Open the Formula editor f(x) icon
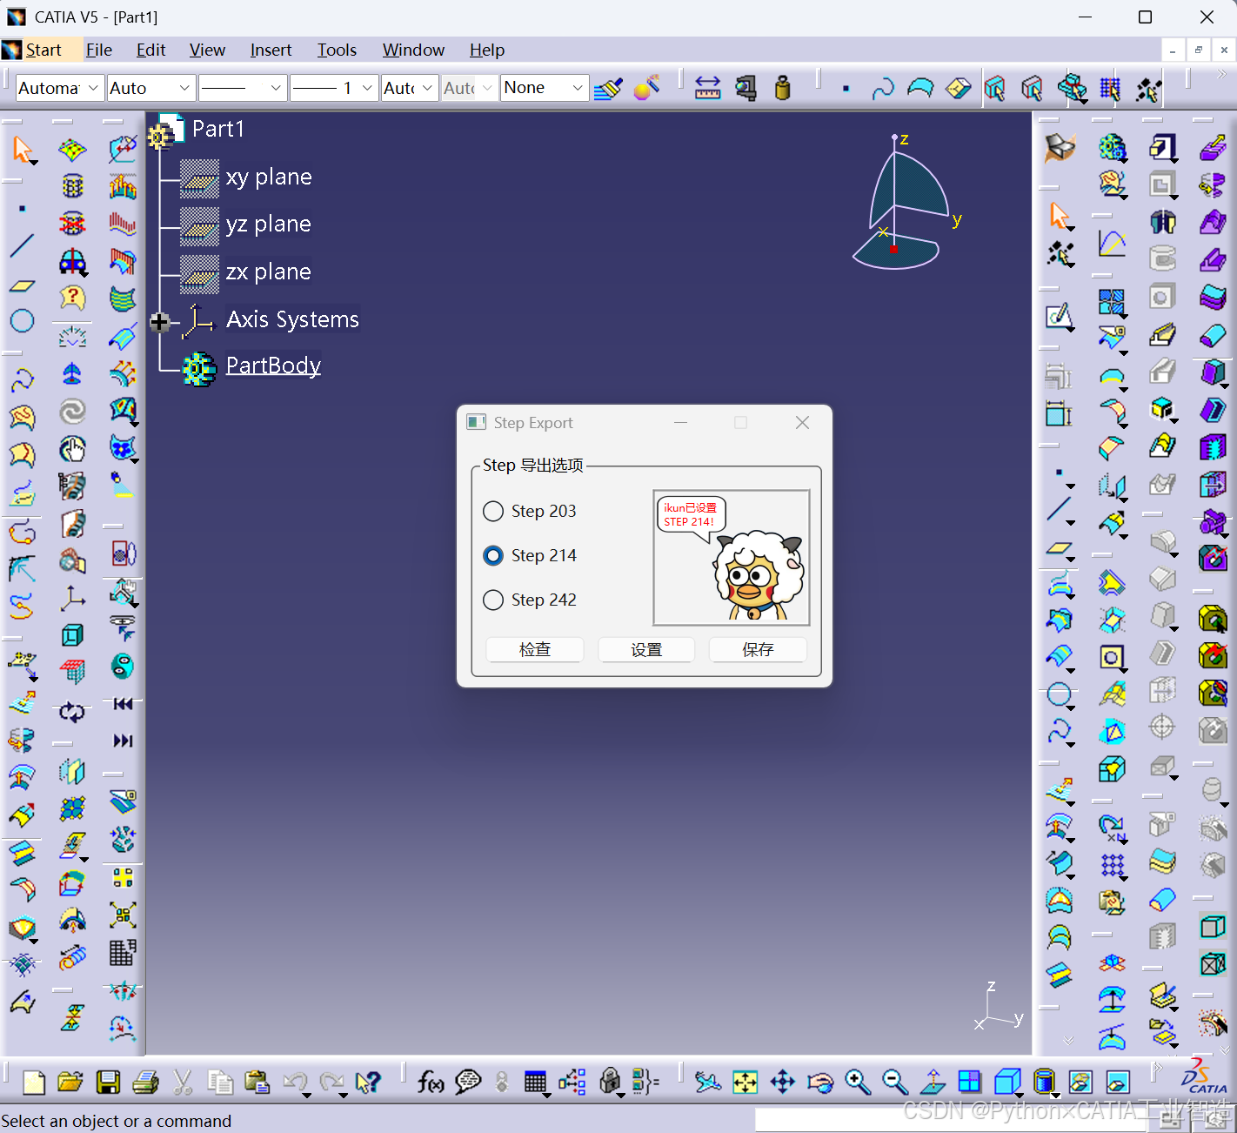The width and height of the screenshot is (1237, 1133). [x=430, y=1082]
